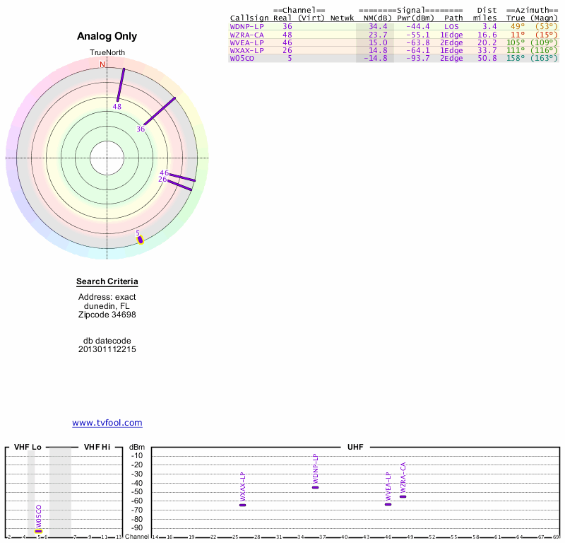Select WDNP-LP signal bar in UHF chart
The width and height of the screenshot is (565, 543).
tap(315, 487)
